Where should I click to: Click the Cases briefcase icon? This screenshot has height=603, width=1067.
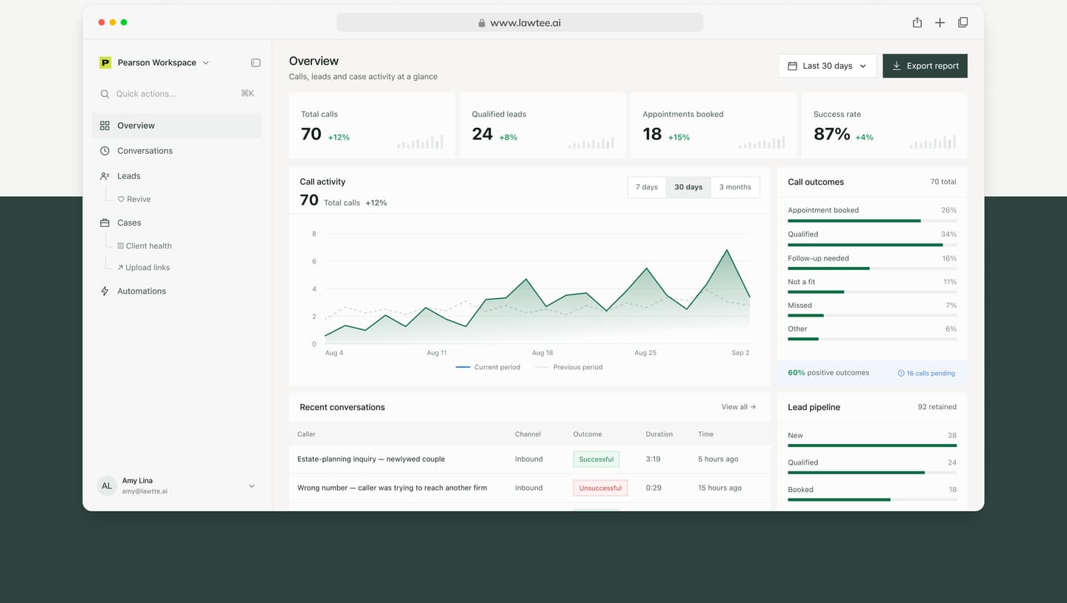(x=104, y=223)
